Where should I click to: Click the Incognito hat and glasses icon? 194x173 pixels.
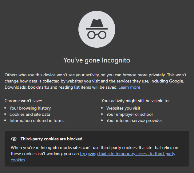click(97, 29)
